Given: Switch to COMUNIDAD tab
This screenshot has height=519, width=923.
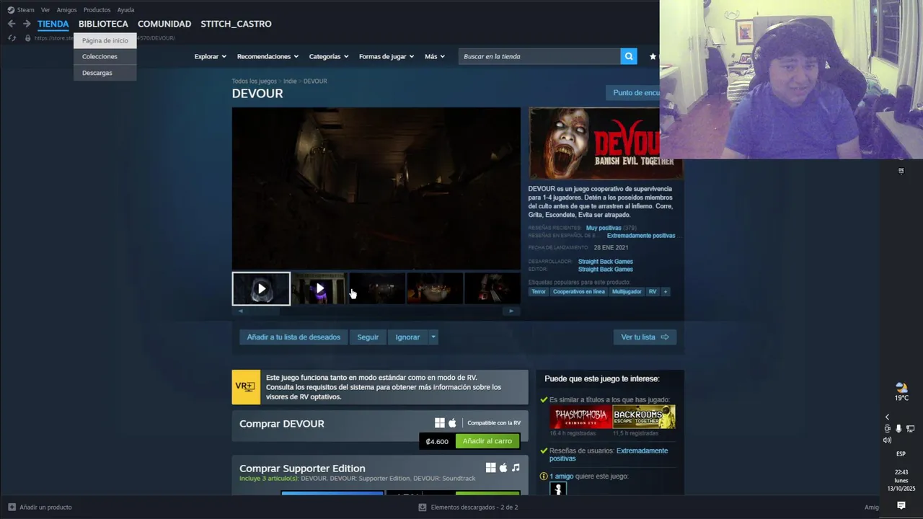Looking at the screenshot, I should point(164,24).
